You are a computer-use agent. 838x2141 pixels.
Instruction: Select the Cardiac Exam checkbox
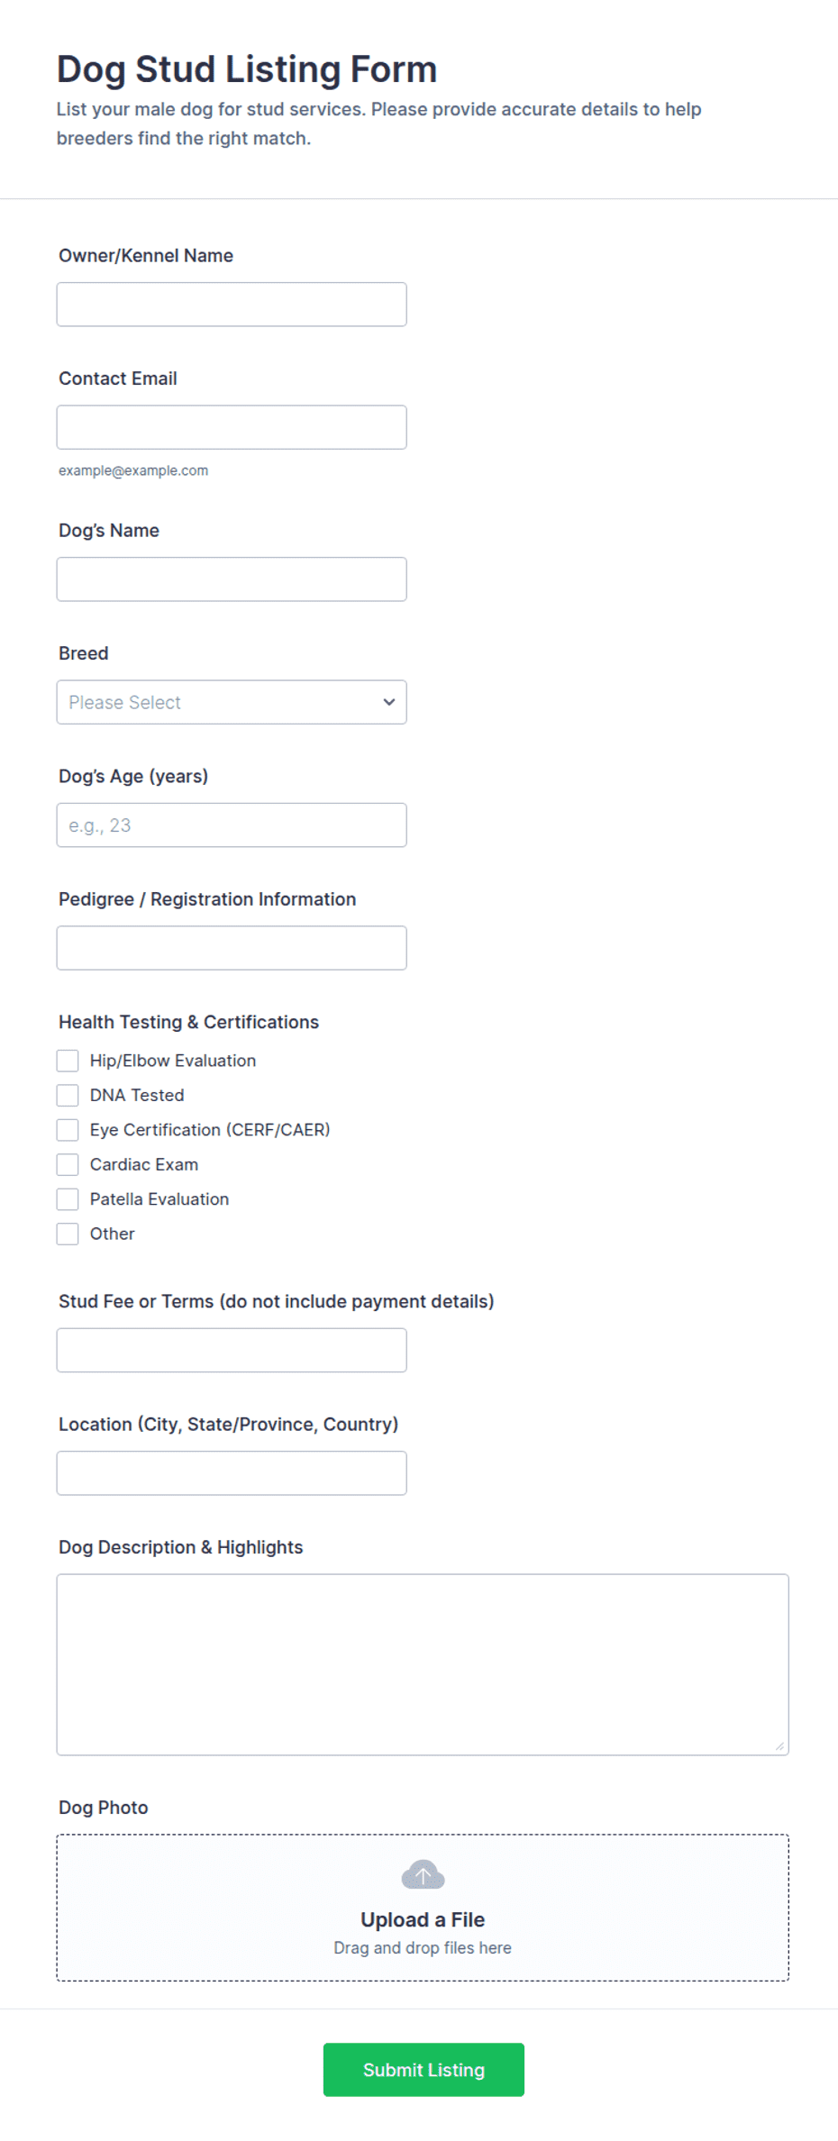[68, 1164]
